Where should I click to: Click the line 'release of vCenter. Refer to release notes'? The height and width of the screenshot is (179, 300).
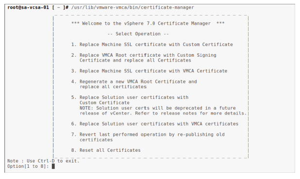(x=163, y=113)
